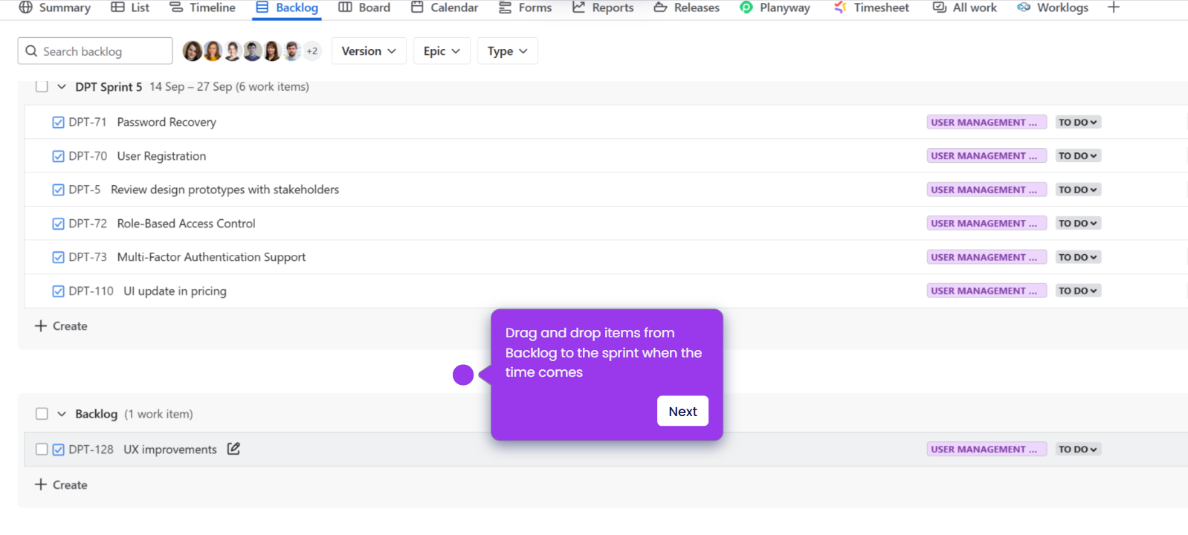
Task: Click the task type icon for DPT-70
Action: point(58,156)
